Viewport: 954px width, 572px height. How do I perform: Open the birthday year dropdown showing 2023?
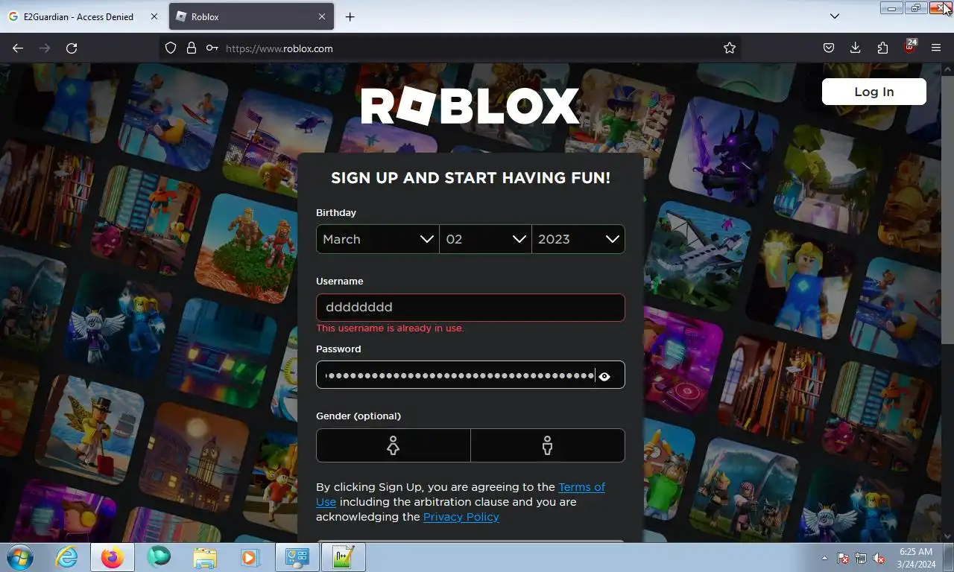coord(578,239)
